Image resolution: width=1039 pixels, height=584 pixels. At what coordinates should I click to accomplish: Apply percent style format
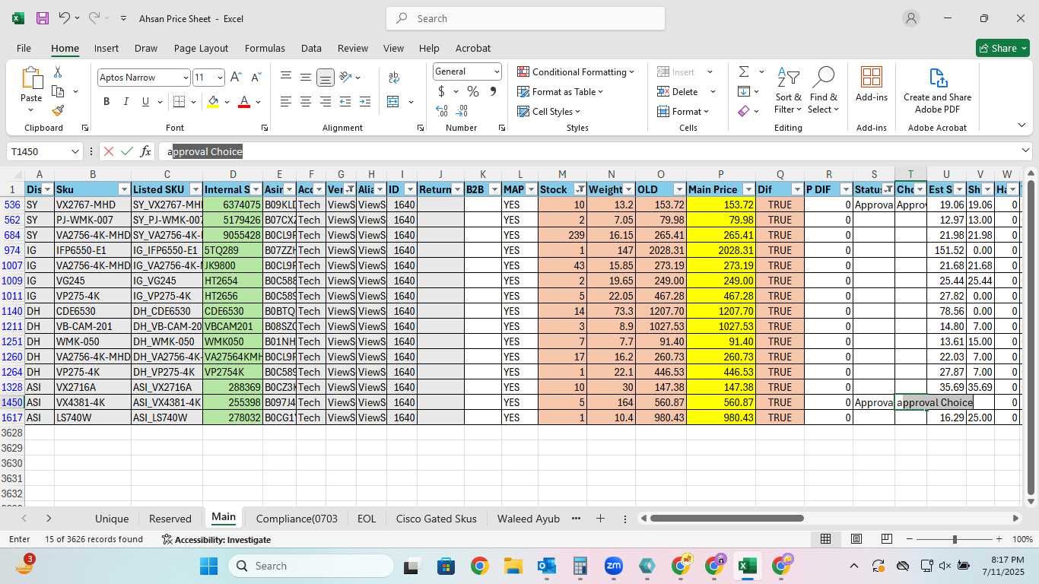pos(472,91)
